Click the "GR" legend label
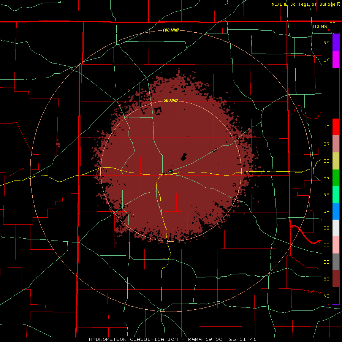Viewport: 342px width, 342px height. pyautogui.click(x=326, y=144)
